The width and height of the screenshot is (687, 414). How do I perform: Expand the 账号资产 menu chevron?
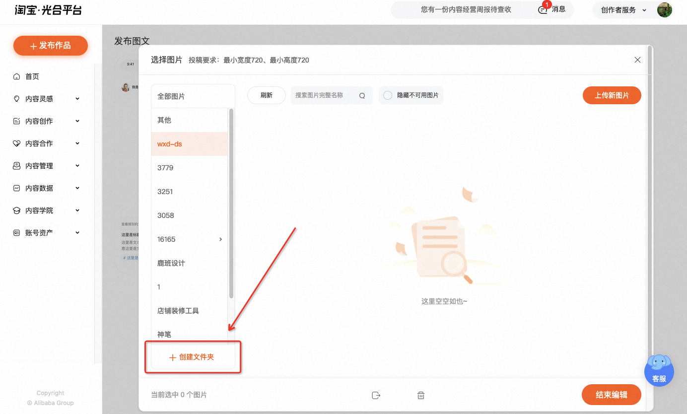(77, 233)
